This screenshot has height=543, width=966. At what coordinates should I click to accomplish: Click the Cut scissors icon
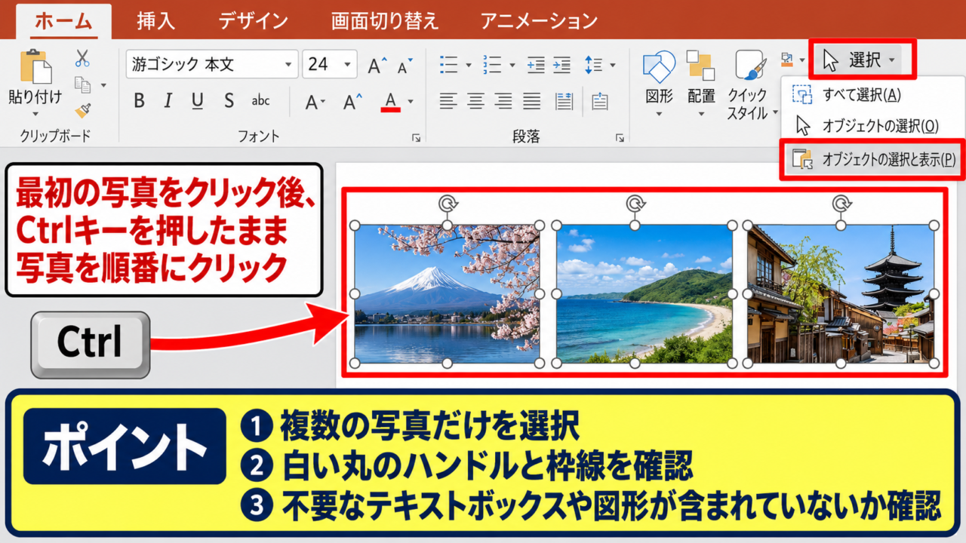[82, 58]
